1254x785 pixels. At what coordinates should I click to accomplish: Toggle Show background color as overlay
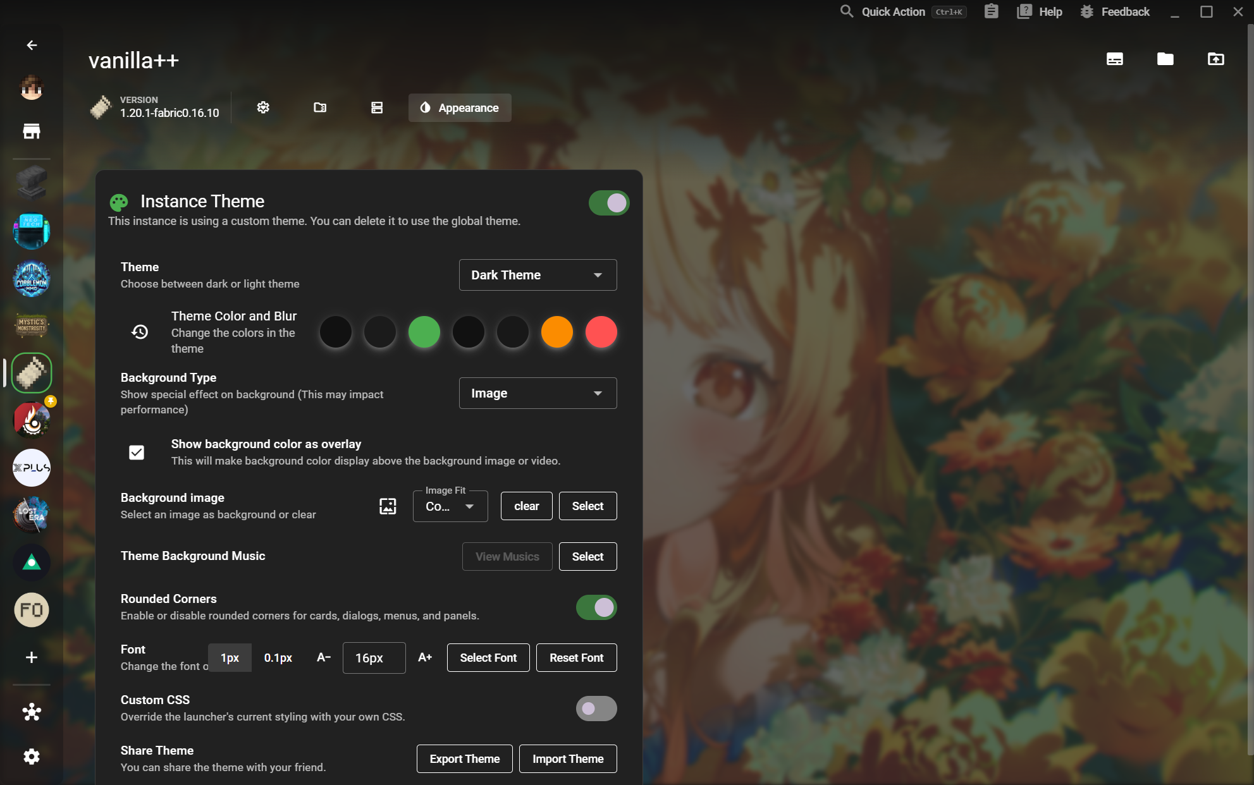tap(137, 453)
